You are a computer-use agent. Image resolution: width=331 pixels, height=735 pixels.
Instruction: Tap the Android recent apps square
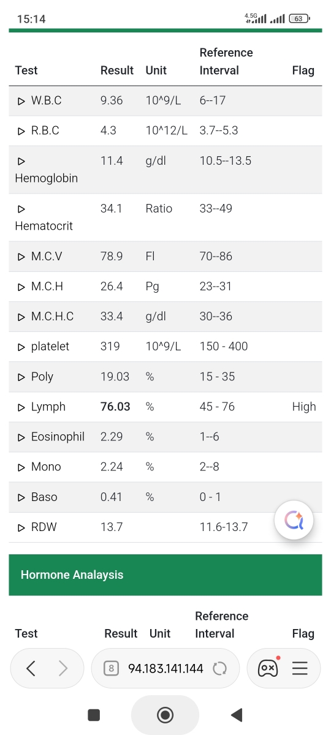pos(94,714)
